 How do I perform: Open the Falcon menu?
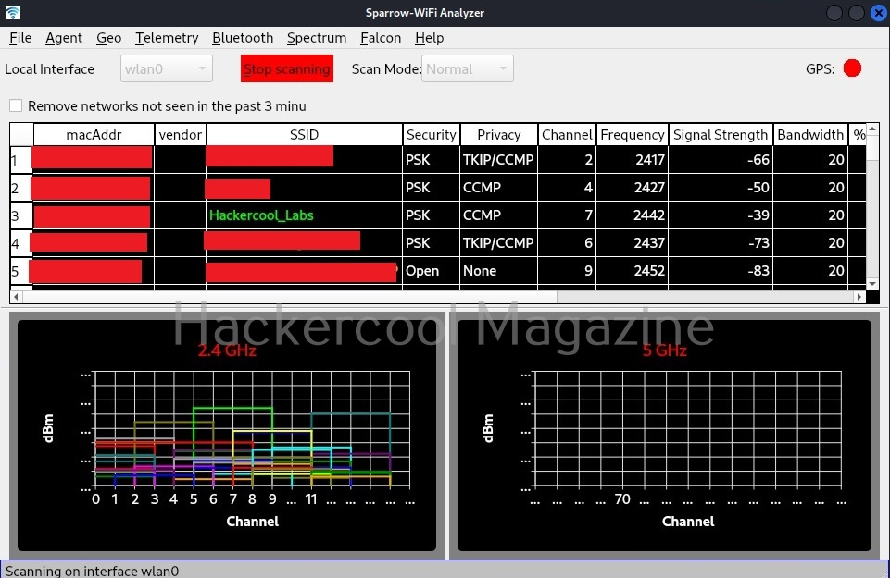pyautogui.click(x=381, y=38)
